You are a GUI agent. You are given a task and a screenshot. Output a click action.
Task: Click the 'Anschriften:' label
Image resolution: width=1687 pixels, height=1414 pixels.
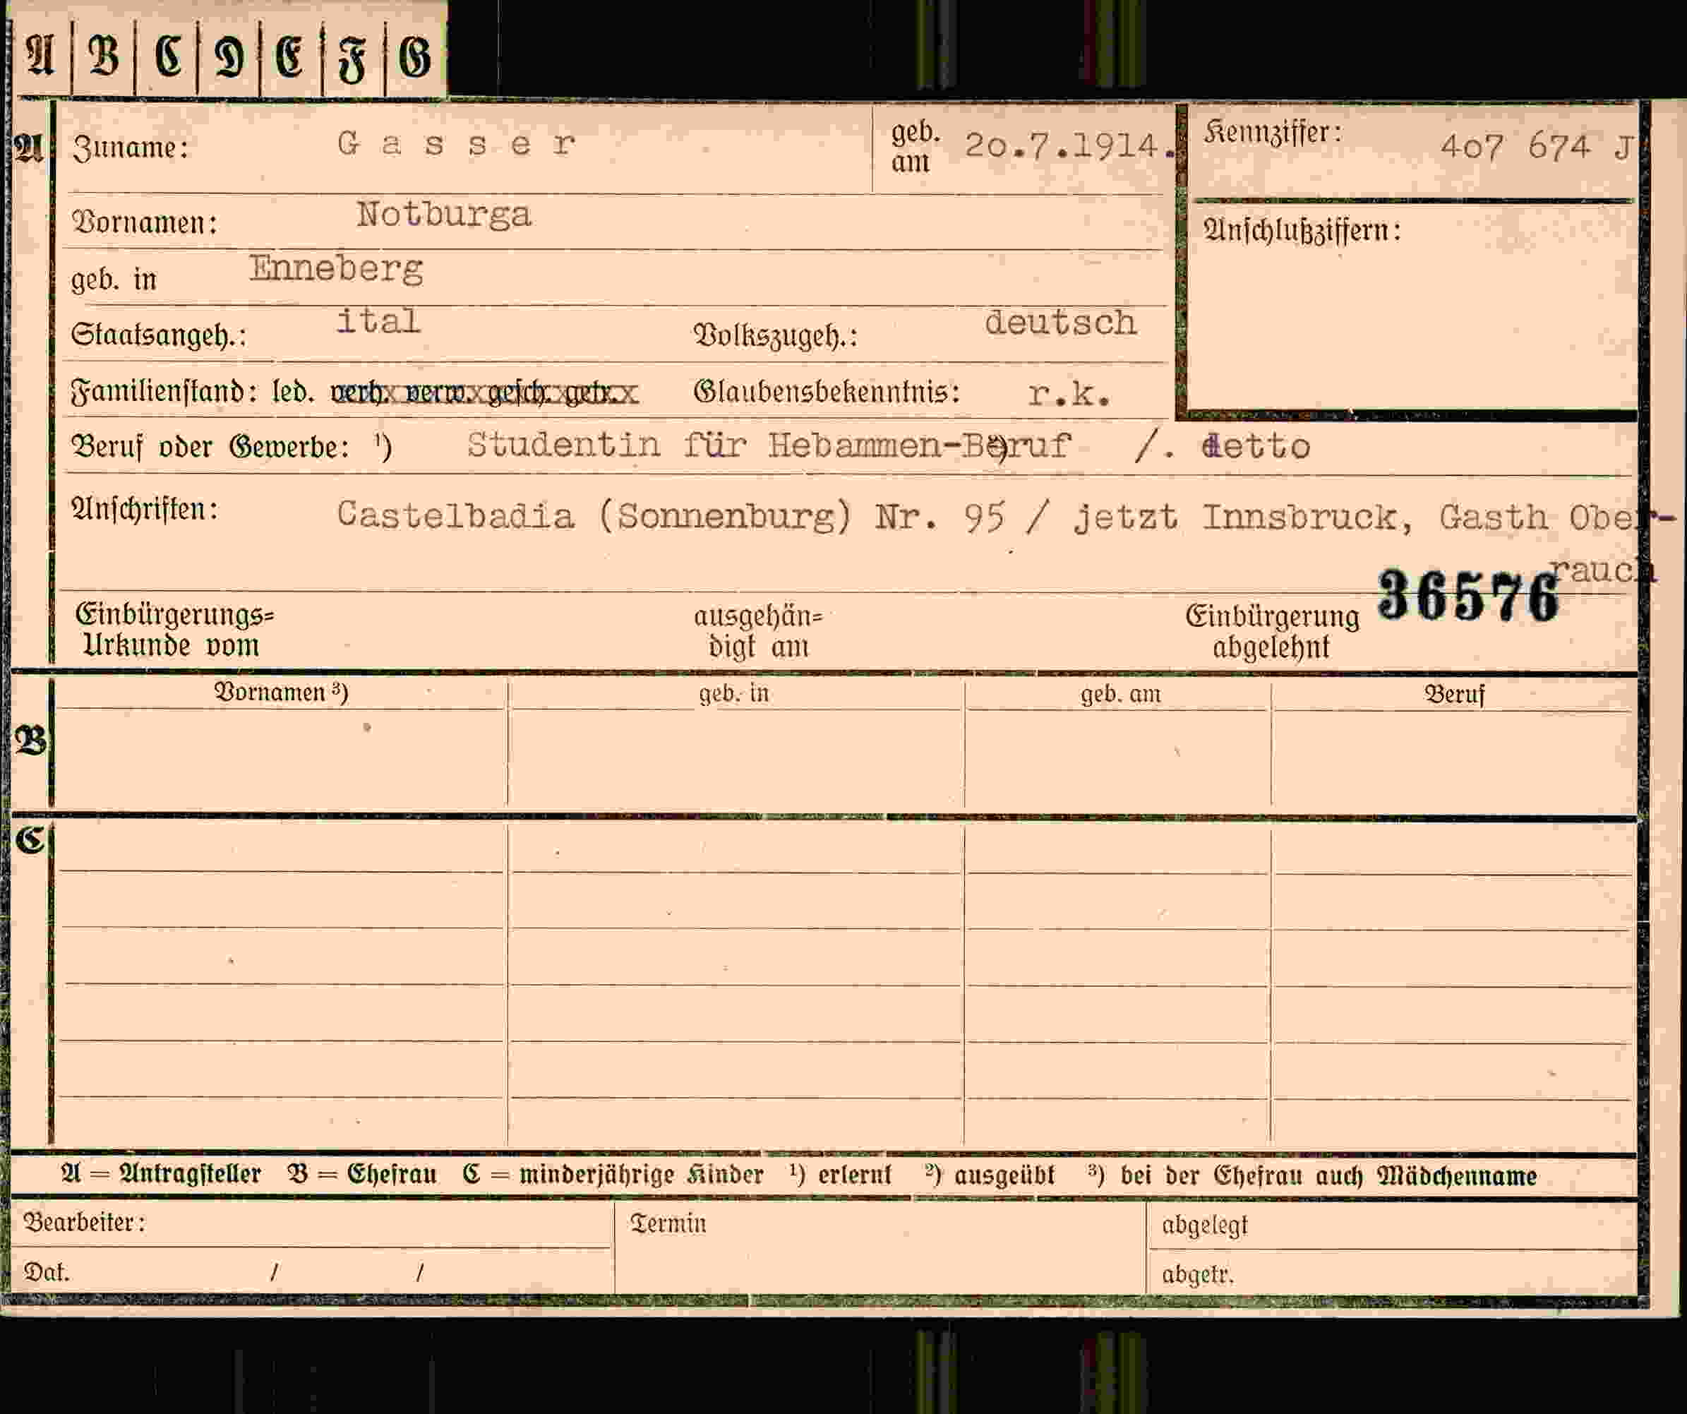[145, 510]
